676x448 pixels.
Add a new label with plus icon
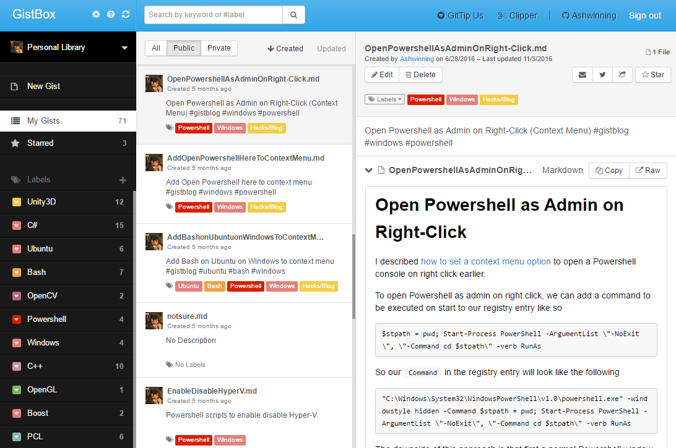point(123,180)
